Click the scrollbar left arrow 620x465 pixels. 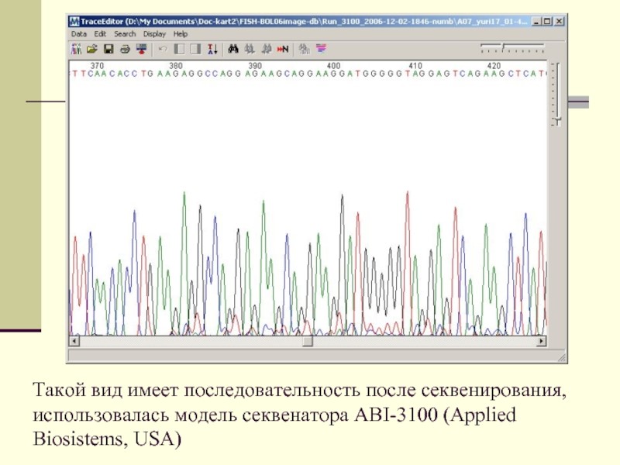click(74, 341)
